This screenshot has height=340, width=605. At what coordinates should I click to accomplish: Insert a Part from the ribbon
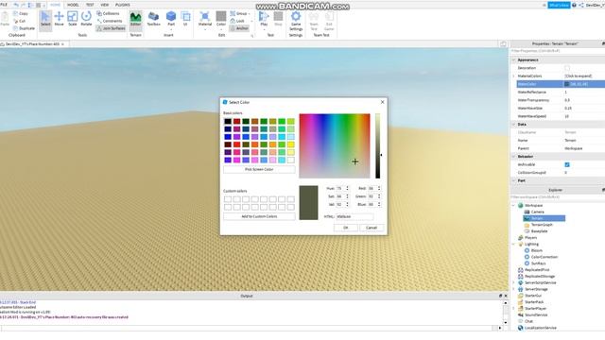click(171, 19)
